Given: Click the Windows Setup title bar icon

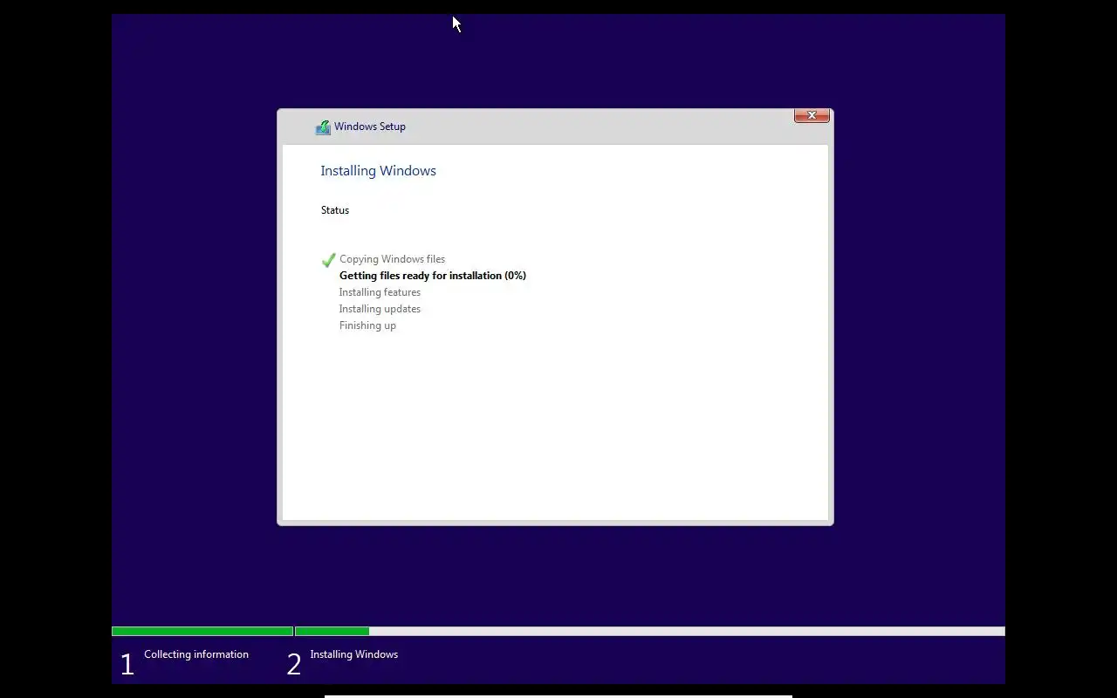Looking at the screenshot, I should (323, 127).
